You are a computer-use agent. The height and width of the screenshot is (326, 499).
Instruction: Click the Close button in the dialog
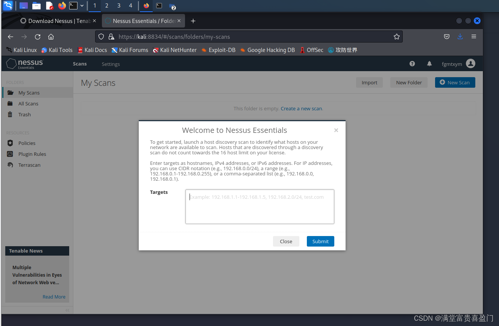tap(286, 241)
